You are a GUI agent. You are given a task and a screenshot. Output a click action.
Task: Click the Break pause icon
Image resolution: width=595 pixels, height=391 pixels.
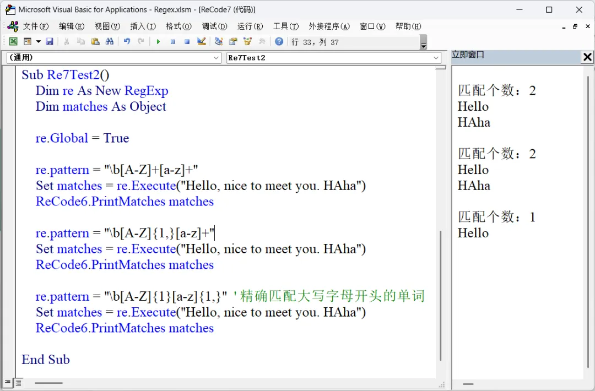(x=172, y=41)
